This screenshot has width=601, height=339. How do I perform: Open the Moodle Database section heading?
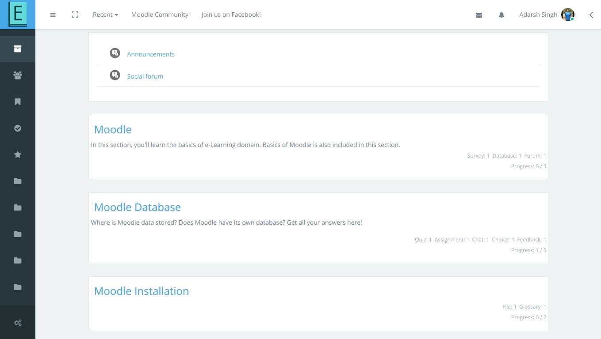pyautogui.click(x=138, y=207)
